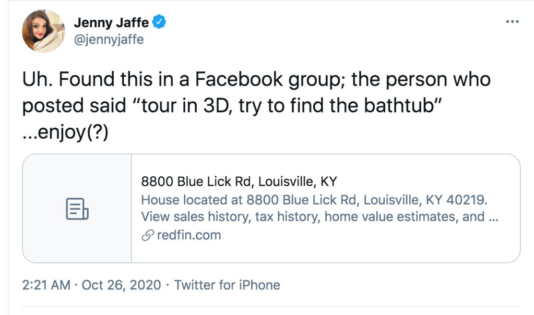Click the Oct 26, 2020 date
This screenshot has height=315, width=534.
(x=122, y=285)
